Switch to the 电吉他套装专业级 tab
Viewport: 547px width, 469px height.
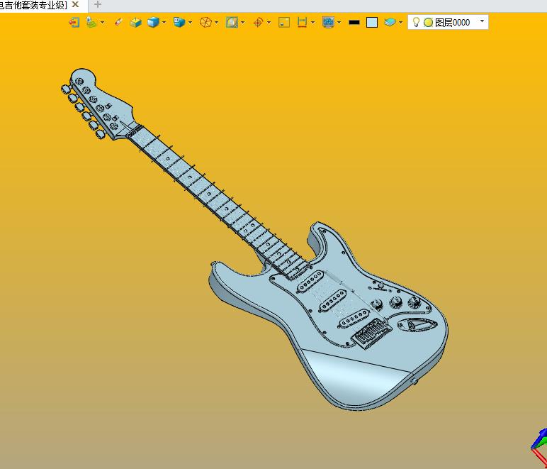[x=33, y=5]
